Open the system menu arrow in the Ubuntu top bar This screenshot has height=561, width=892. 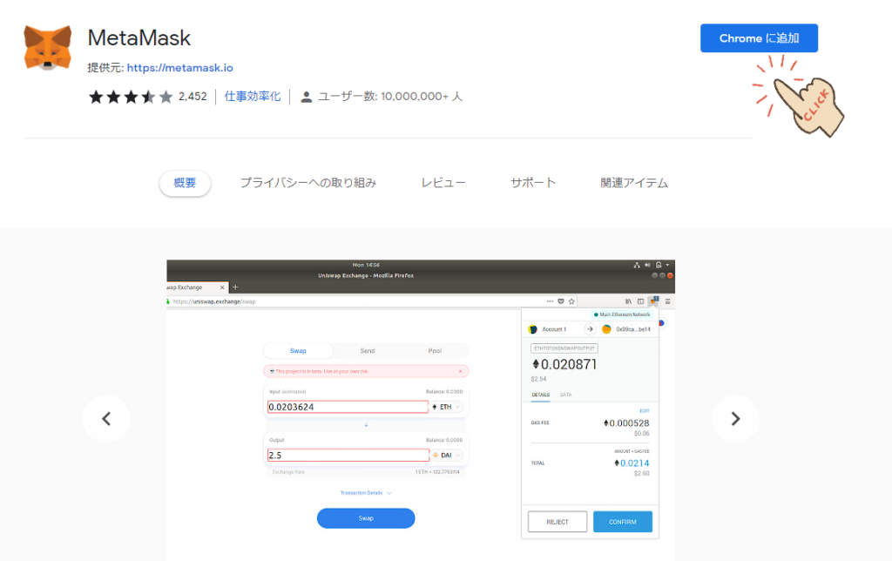pos(668,265)
